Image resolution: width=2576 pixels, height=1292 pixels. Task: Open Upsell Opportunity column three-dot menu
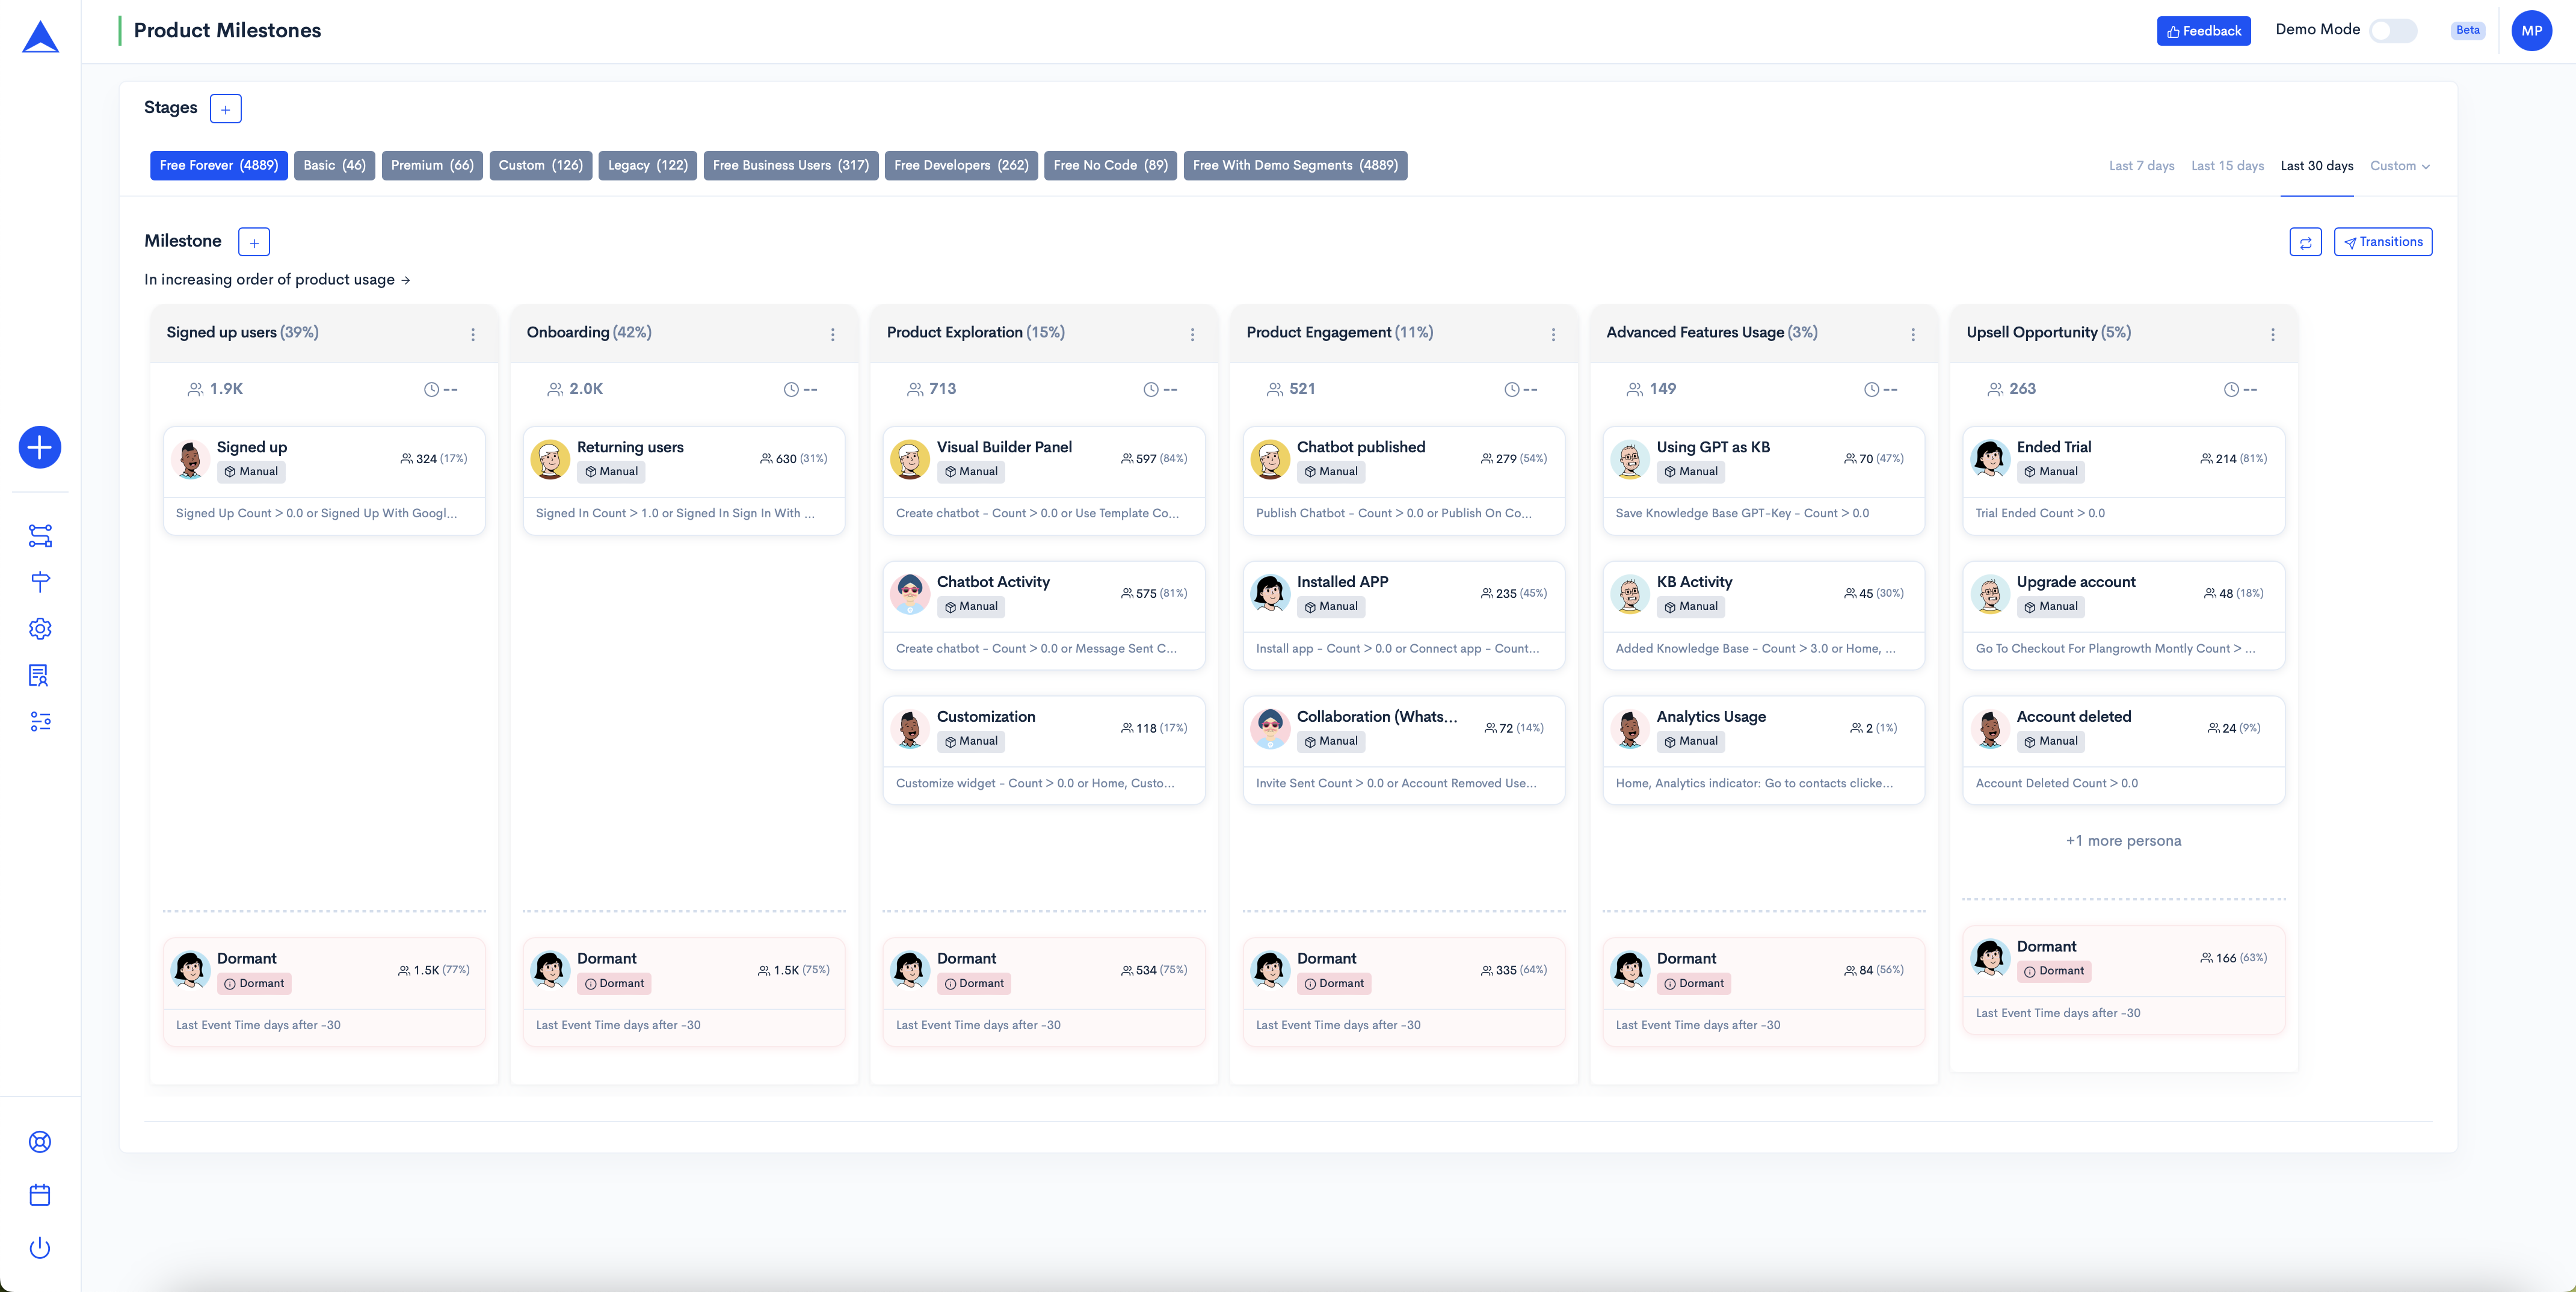coord(2272,334)
